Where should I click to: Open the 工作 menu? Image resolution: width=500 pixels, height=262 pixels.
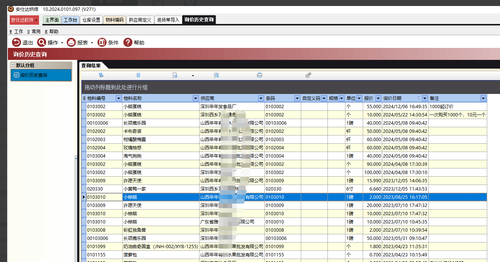click(16, 32)
